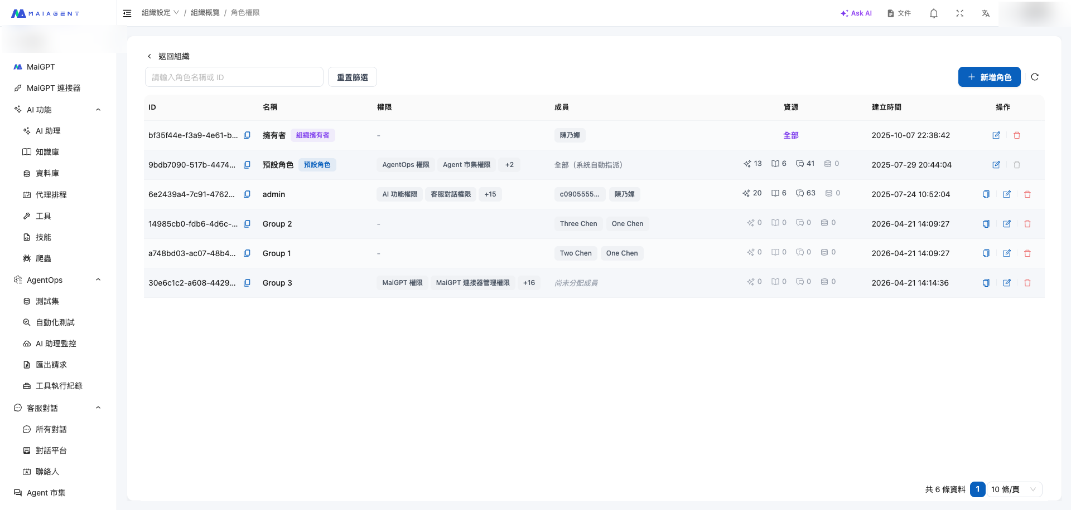The height and width of the screenshot is (510, 1071).
Task: Click the 新增角色 button
Action: click(989, 77)
